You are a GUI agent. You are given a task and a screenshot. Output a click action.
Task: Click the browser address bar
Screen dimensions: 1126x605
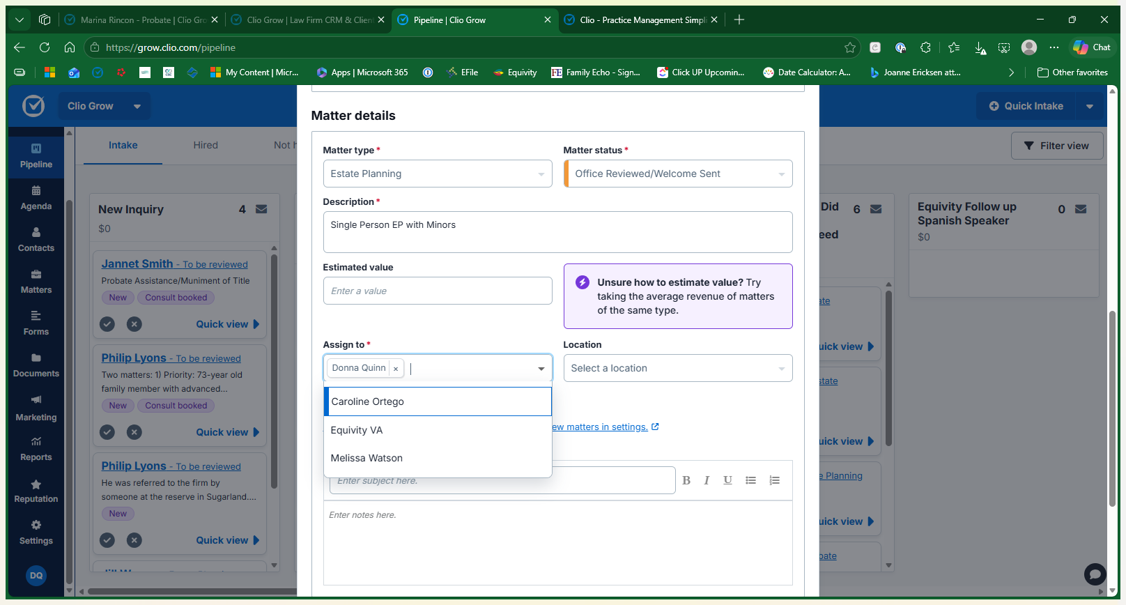click(472, 47)
